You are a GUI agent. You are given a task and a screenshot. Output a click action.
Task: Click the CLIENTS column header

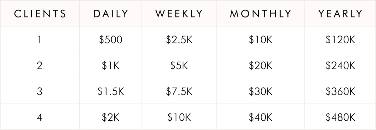coord(39,14)
